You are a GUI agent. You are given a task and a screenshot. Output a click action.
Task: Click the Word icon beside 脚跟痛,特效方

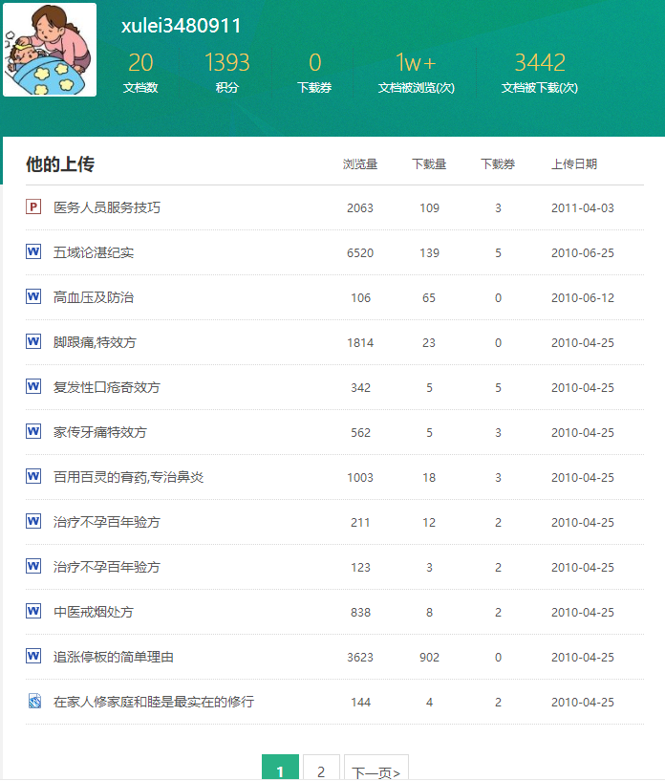33,341
